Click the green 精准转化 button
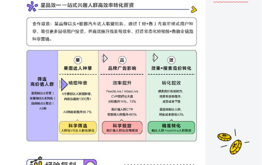 pyautogui.click(x=171, y=127)
